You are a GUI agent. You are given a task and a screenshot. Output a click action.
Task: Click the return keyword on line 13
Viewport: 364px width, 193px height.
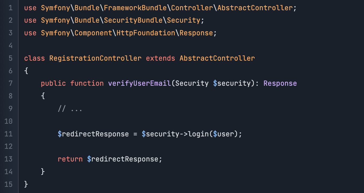pyautogui.click(x=70, y=159)
